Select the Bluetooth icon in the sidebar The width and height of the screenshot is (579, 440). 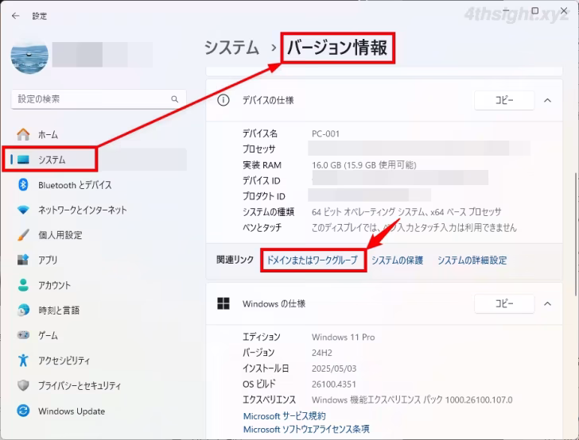[x=23, y=184]
